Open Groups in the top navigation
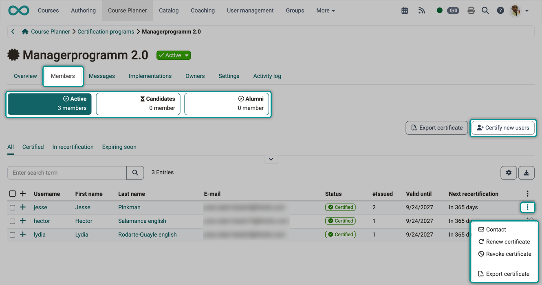 coord(295,11)
